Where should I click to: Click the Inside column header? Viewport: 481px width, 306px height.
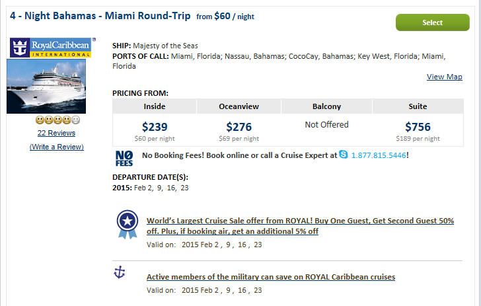[x=155, y=106]
